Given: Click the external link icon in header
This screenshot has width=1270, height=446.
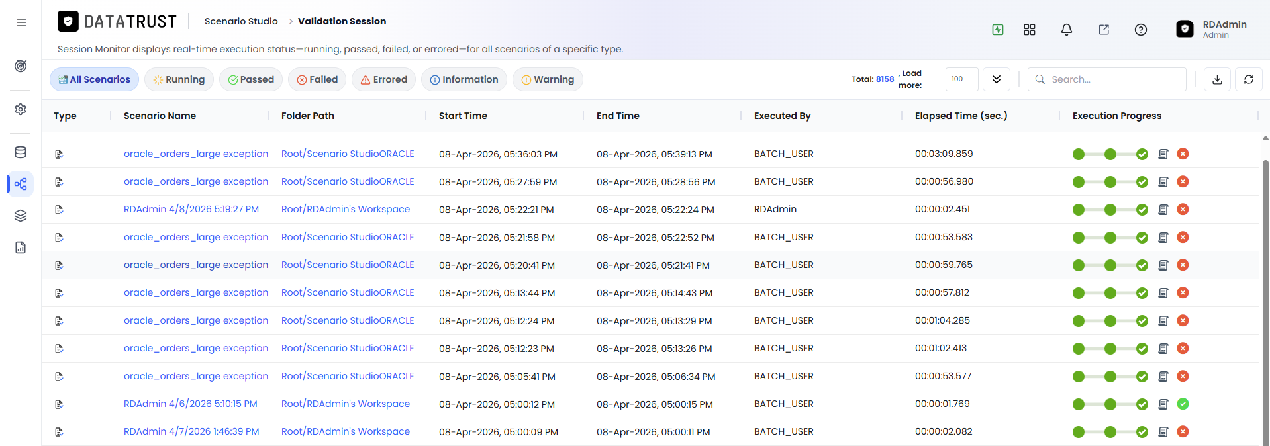Looking at the screenshot, I should click(1104, 30).
